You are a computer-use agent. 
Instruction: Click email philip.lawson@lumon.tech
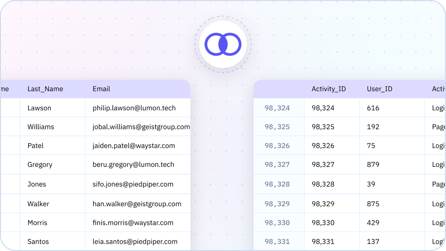click(x=134, y=108)
